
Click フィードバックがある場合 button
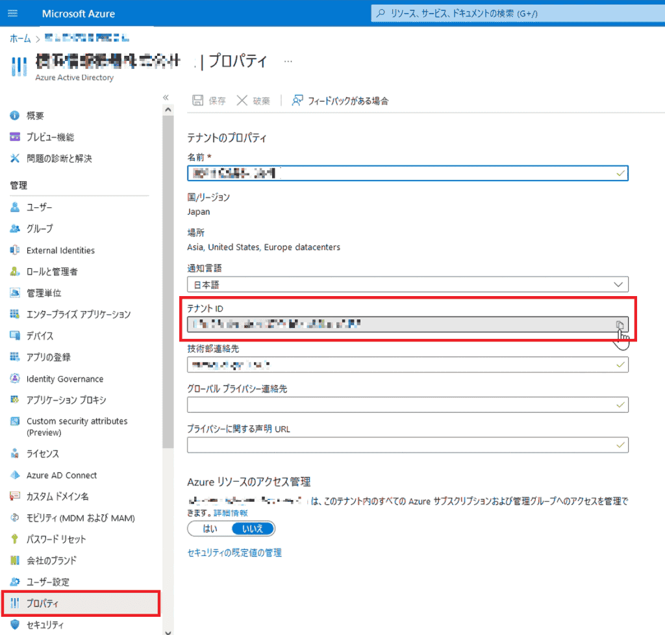point(340,101)
